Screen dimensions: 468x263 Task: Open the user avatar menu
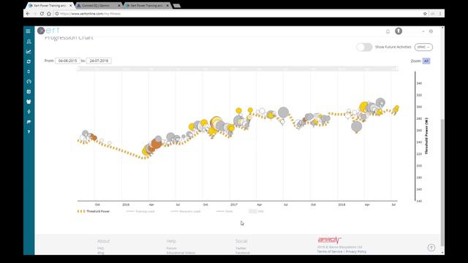click(399, 31)
